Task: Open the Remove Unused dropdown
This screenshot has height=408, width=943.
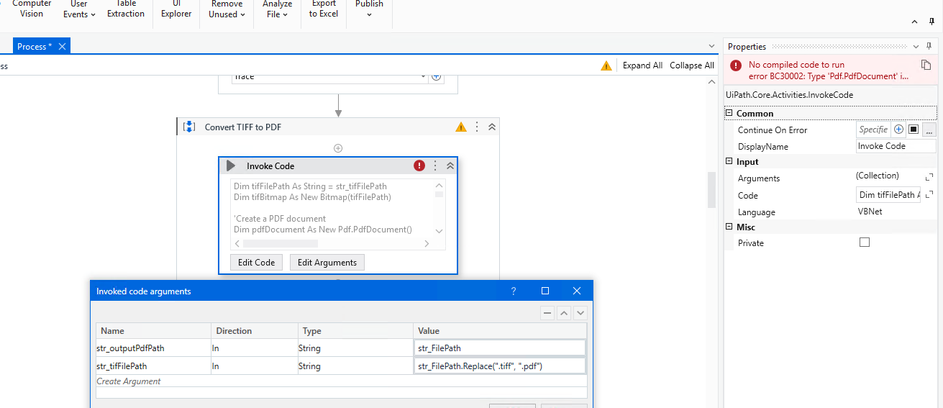Action: (227, 9)
